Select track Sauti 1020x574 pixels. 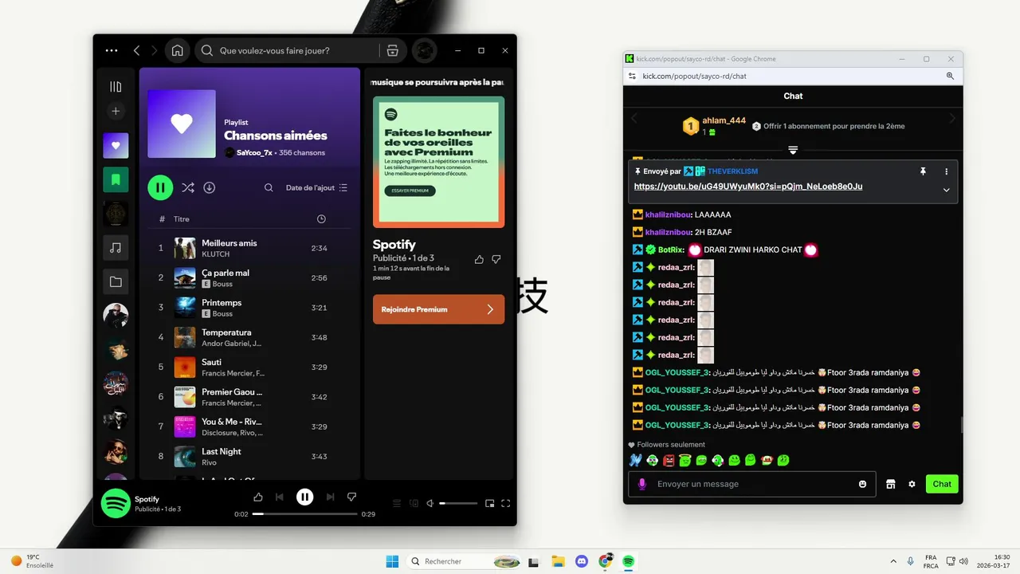249,367
